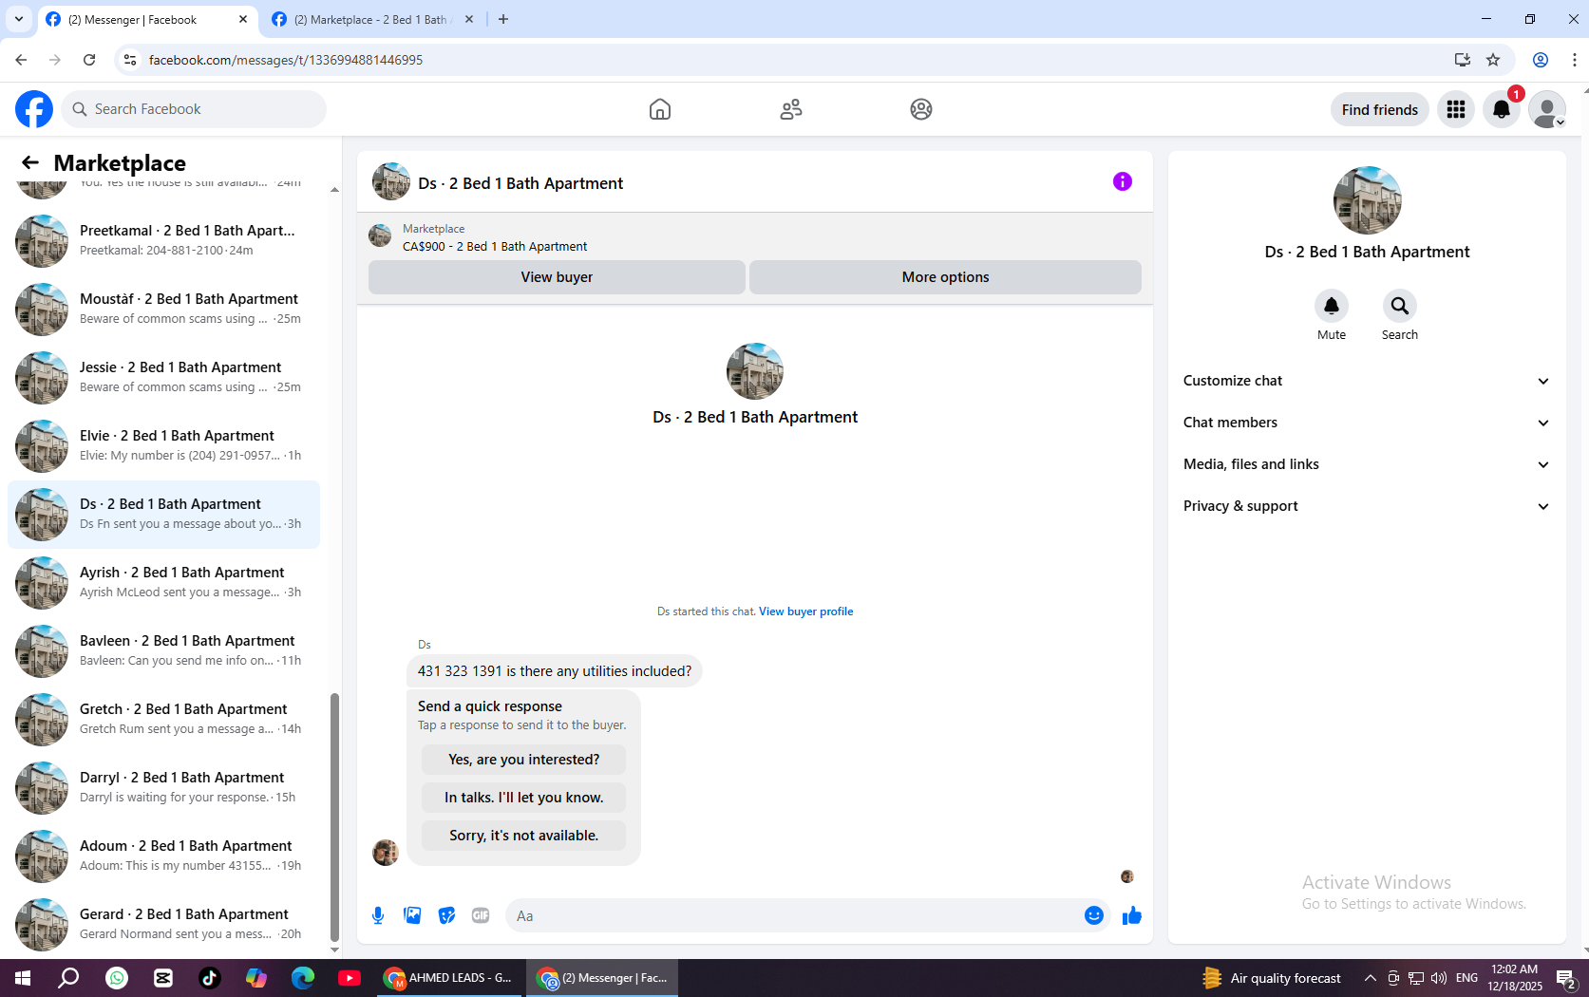1589x997 pixels.
Task: Open the emoji picker in message box
Action: [1094, 915]
